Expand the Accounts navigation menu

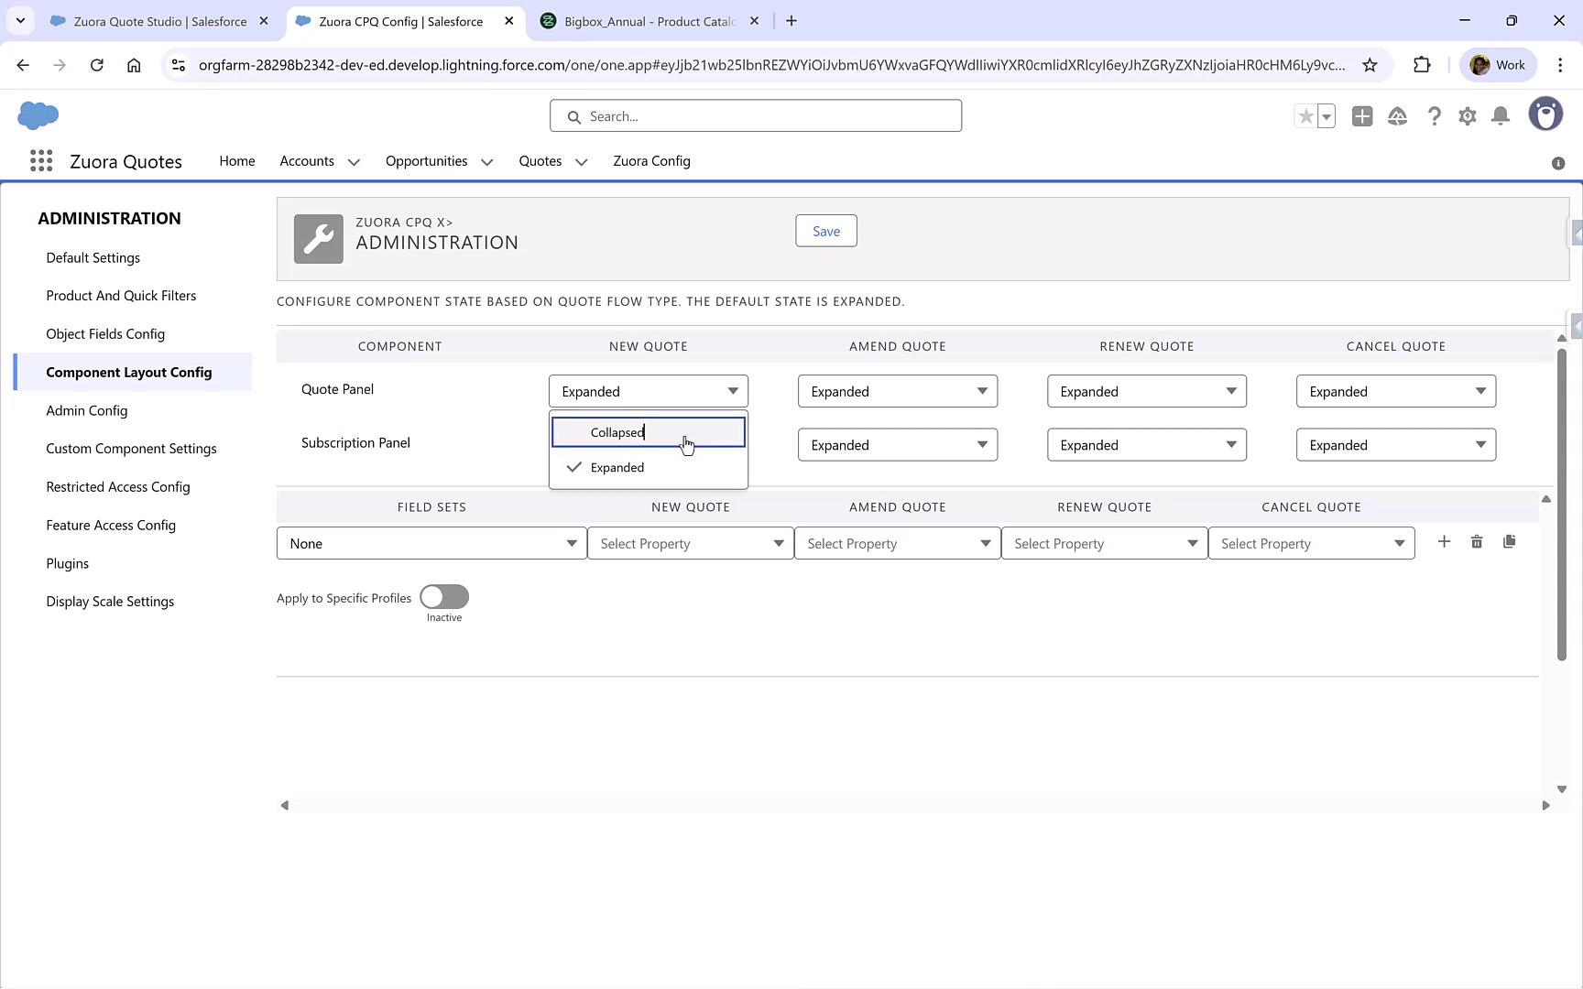coord(318,161)
